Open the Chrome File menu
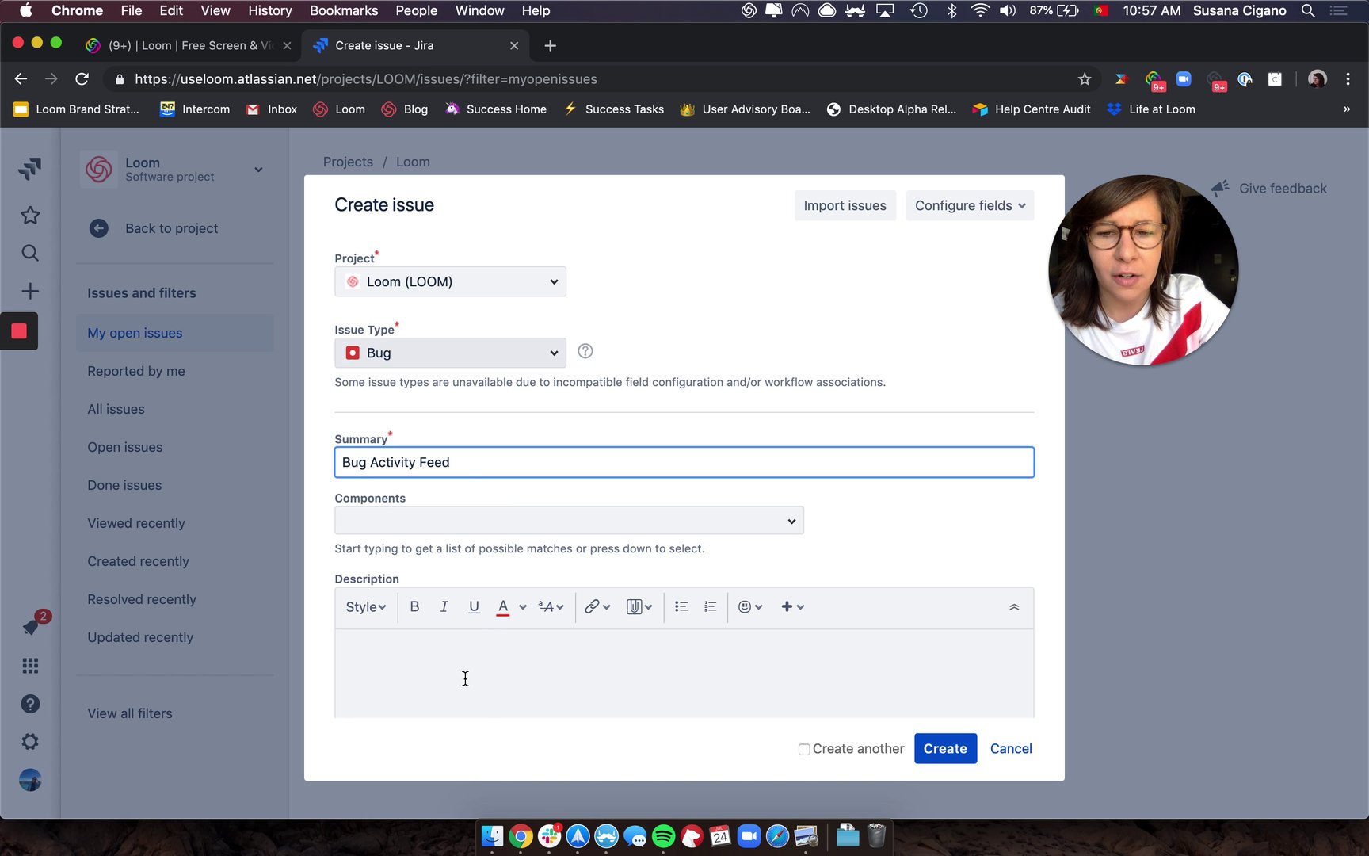The width and height of the screenshot is (1369, 856). pyautogui.click(x=132, y=10)
